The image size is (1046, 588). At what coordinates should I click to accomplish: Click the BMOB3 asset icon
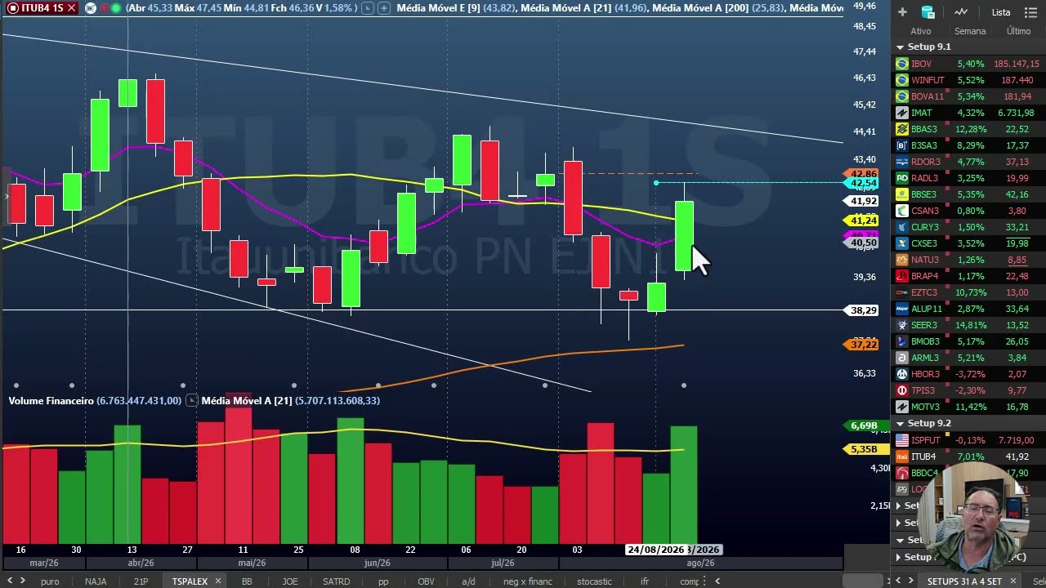point(902,341)
